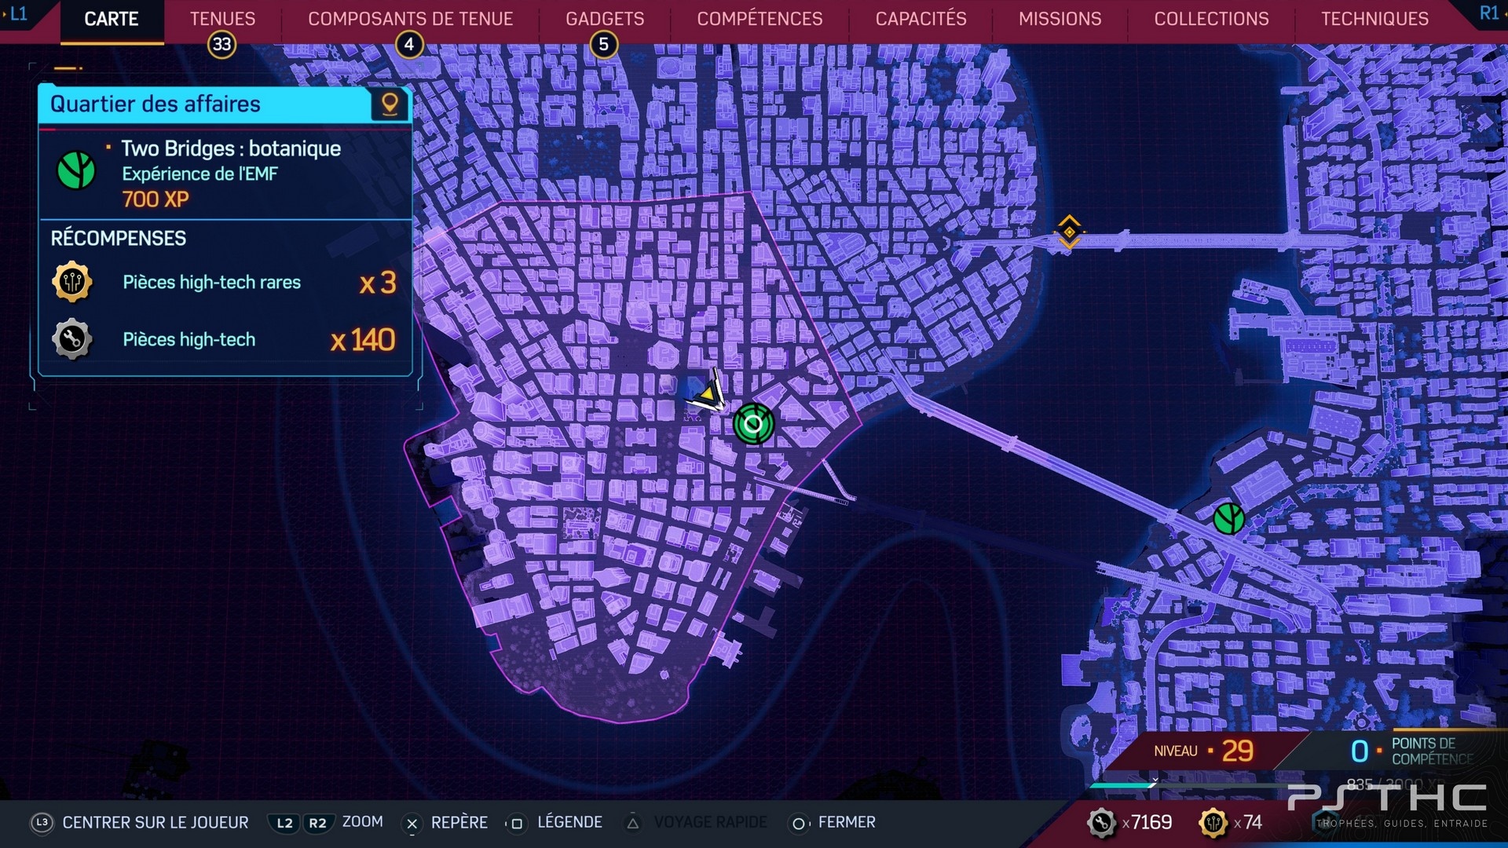The image size is (1508, 848).
Task: Click the R1 next-tab indicator
Action: tap(1489, 13)
